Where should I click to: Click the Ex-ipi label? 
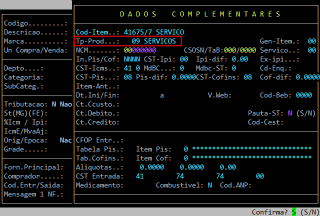(279, 59)
